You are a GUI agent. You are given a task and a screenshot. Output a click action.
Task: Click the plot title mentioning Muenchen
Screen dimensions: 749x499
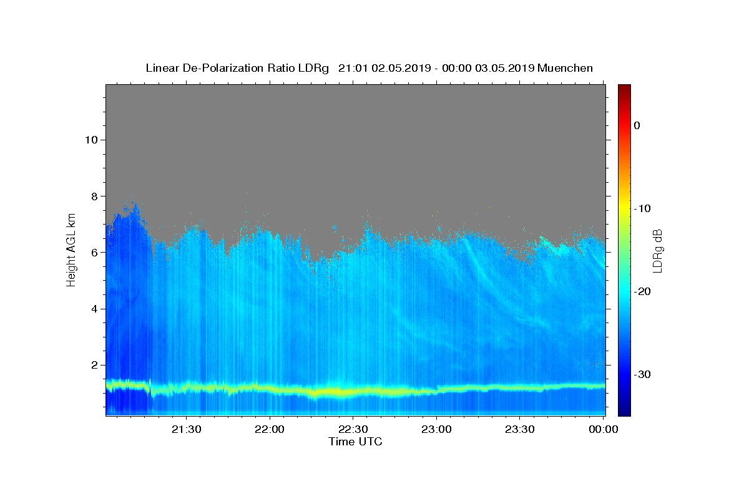(369, 68)
